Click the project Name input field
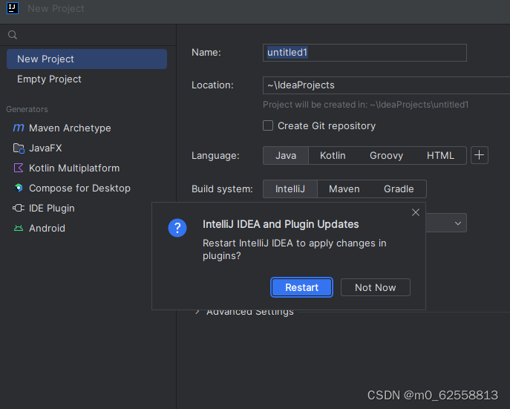 364,52
